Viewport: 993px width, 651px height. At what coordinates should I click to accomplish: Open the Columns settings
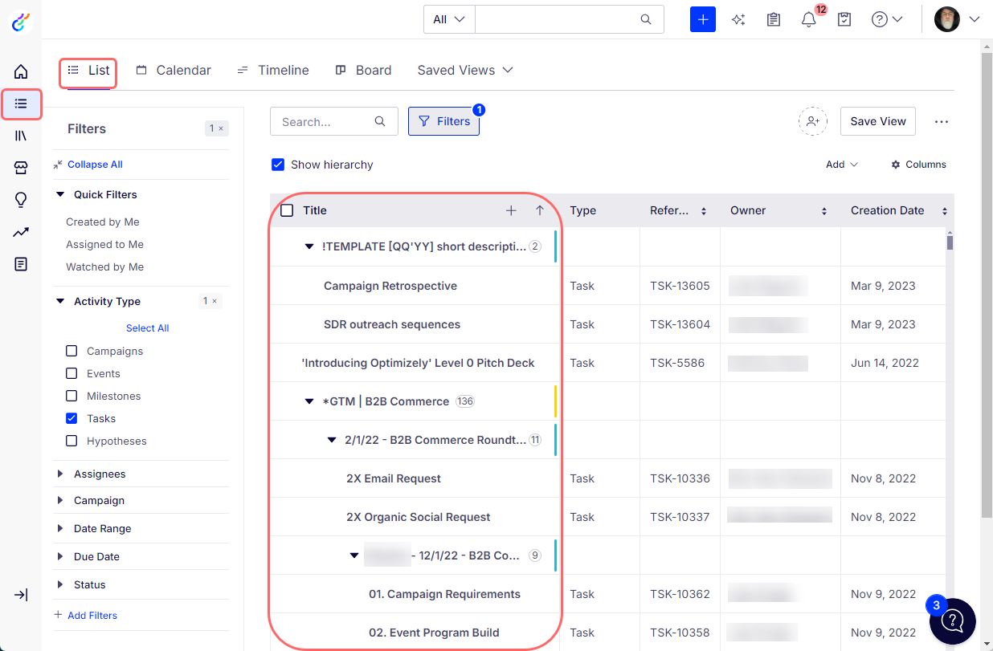pyautogui.click(x=919, y=165)
